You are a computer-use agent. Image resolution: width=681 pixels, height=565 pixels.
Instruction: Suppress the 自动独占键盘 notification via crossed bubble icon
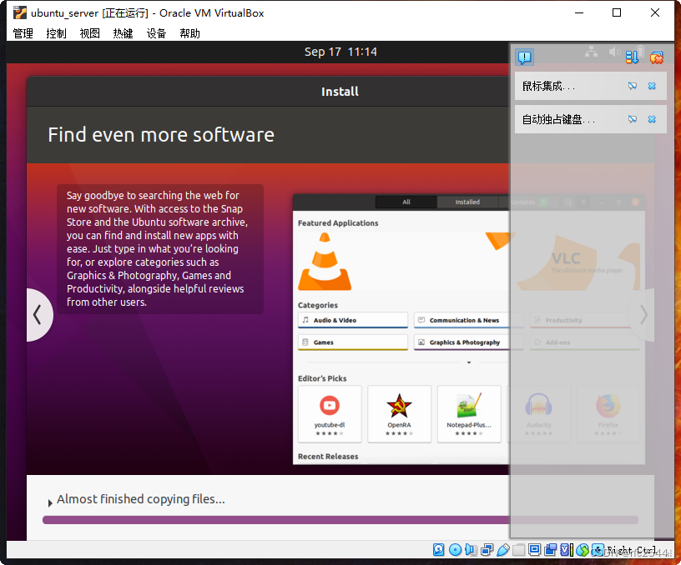(633, 119)
